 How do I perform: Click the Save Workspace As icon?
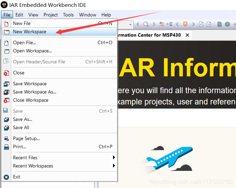[x=6, y=92]
